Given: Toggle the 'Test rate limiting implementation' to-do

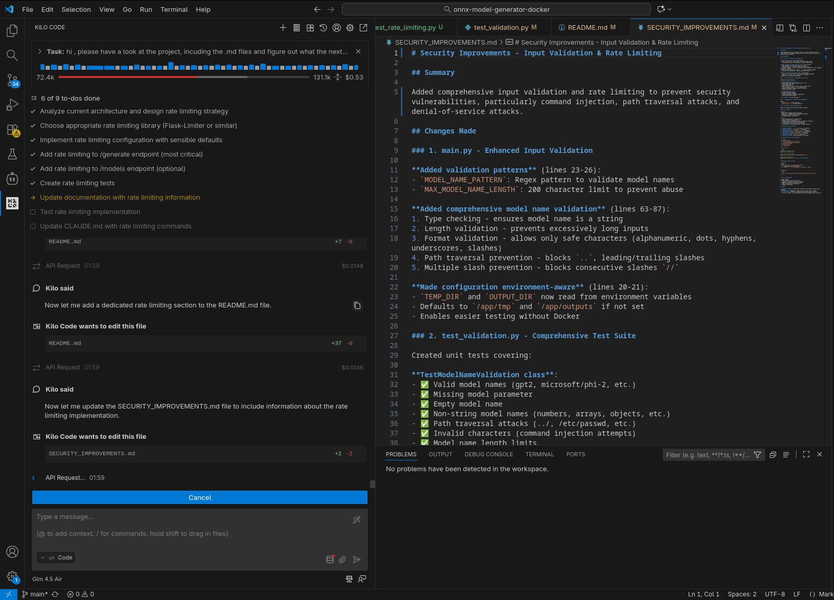Looking at the screenshot, I should (33, 212).
